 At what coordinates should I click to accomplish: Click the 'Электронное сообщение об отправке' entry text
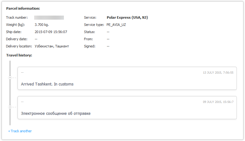click(56, 114)
